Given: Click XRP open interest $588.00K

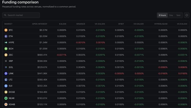Looking at the screenshot, I should tap(42, 61).
